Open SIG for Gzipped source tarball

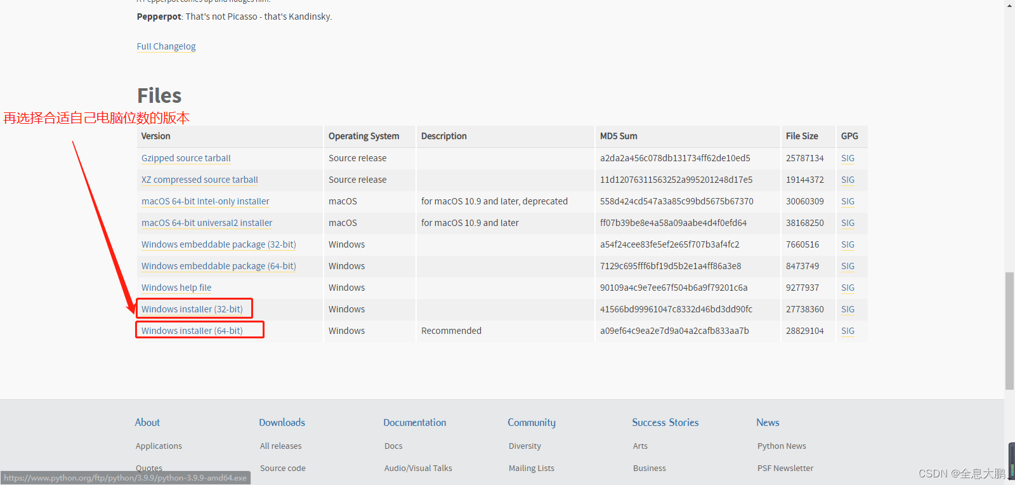[x=848, y=158]
